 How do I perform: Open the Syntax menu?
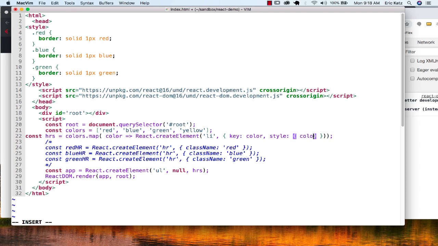pos(87,3)
